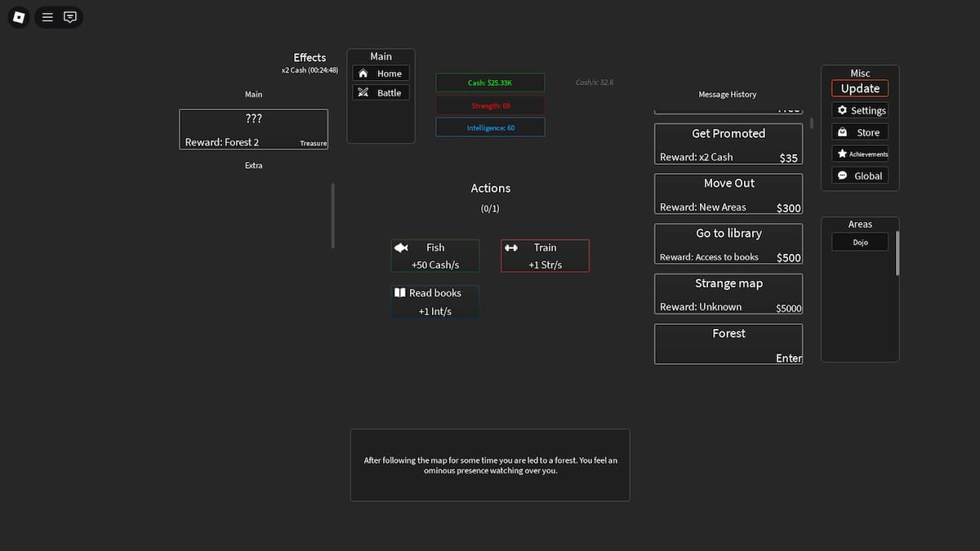The width and height of the screenshot is (980, 551).
Task: Switch to the Battle tab
Action: pyautogui.click(x=381, y=91)
